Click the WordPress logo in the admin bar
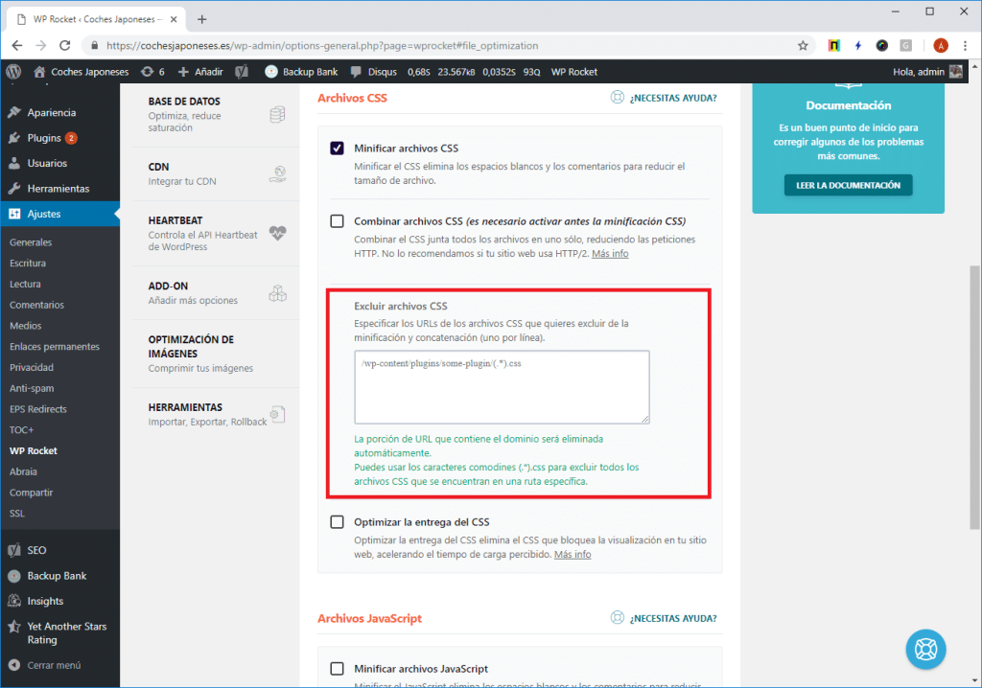Screen dimensions: 982x688 tap(12, 71)
